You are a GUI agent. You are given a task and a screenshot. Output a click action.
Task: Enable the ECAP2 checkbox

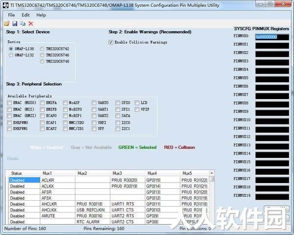(x=42, y=129)
